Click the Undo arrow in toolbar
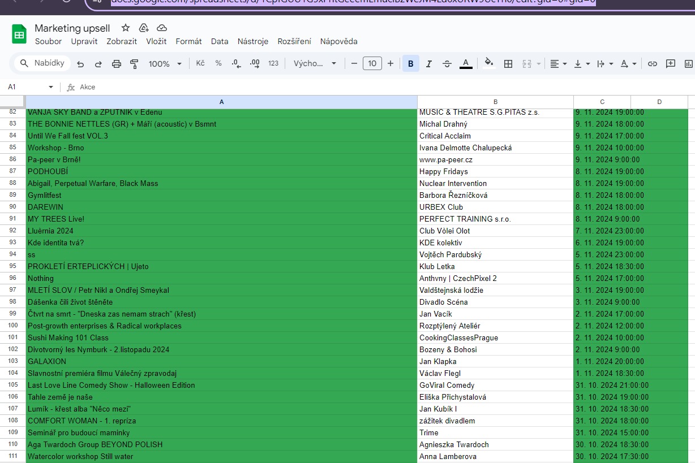 (80, 64)
